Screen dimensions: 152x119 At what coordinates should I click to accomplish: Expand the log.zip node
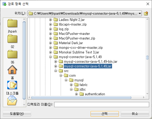[50, 29]
